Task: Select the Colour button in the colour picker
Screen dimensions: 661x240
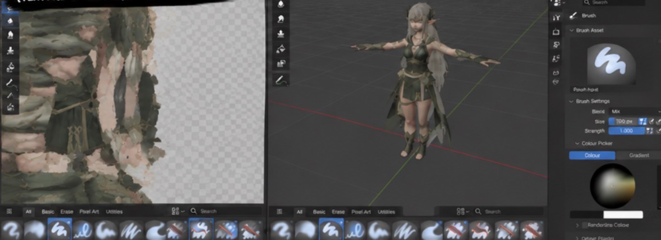Action: click(592, 156)
